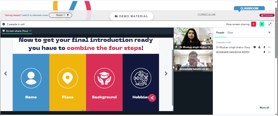Select the Screen share (You) tab
Screen dimensions: 278x116
click(x=17, y=31)
